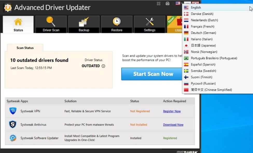Click the Systweak VPN shield icon
The image size is (253, 153).
pos(13,111)
